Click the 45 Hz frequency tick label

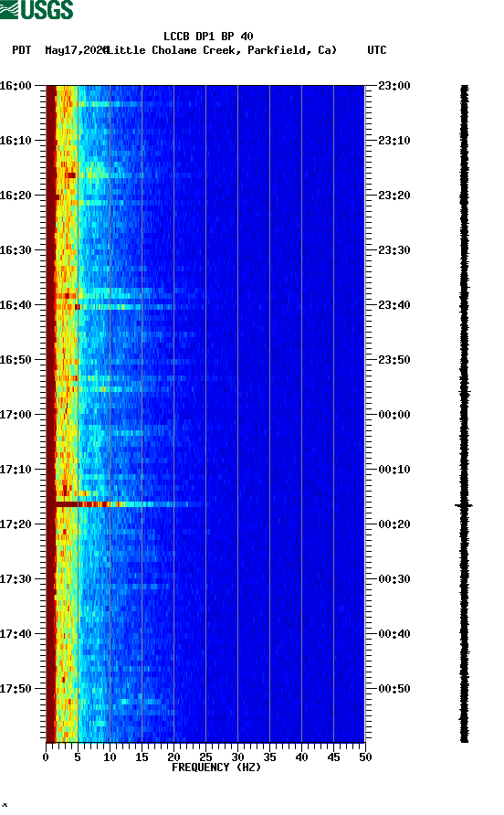point(333,757)
